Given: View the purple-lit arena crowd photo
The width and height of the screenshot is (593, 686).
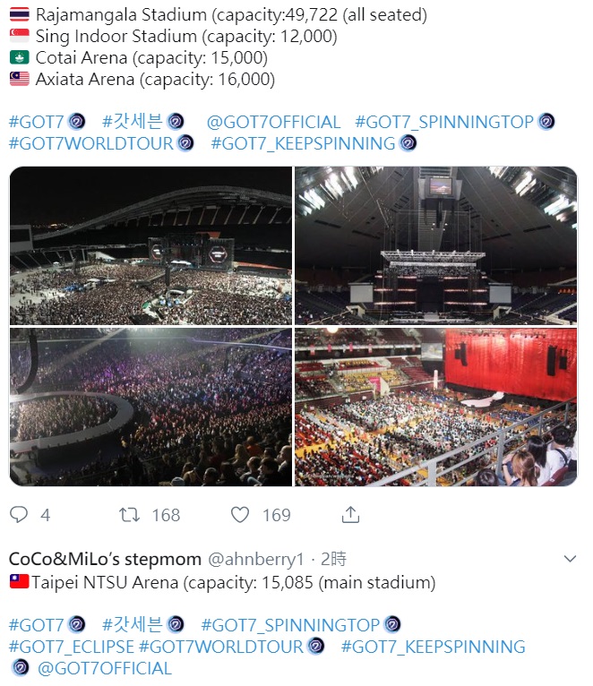Looking at the screenshot, I should 150,407.
